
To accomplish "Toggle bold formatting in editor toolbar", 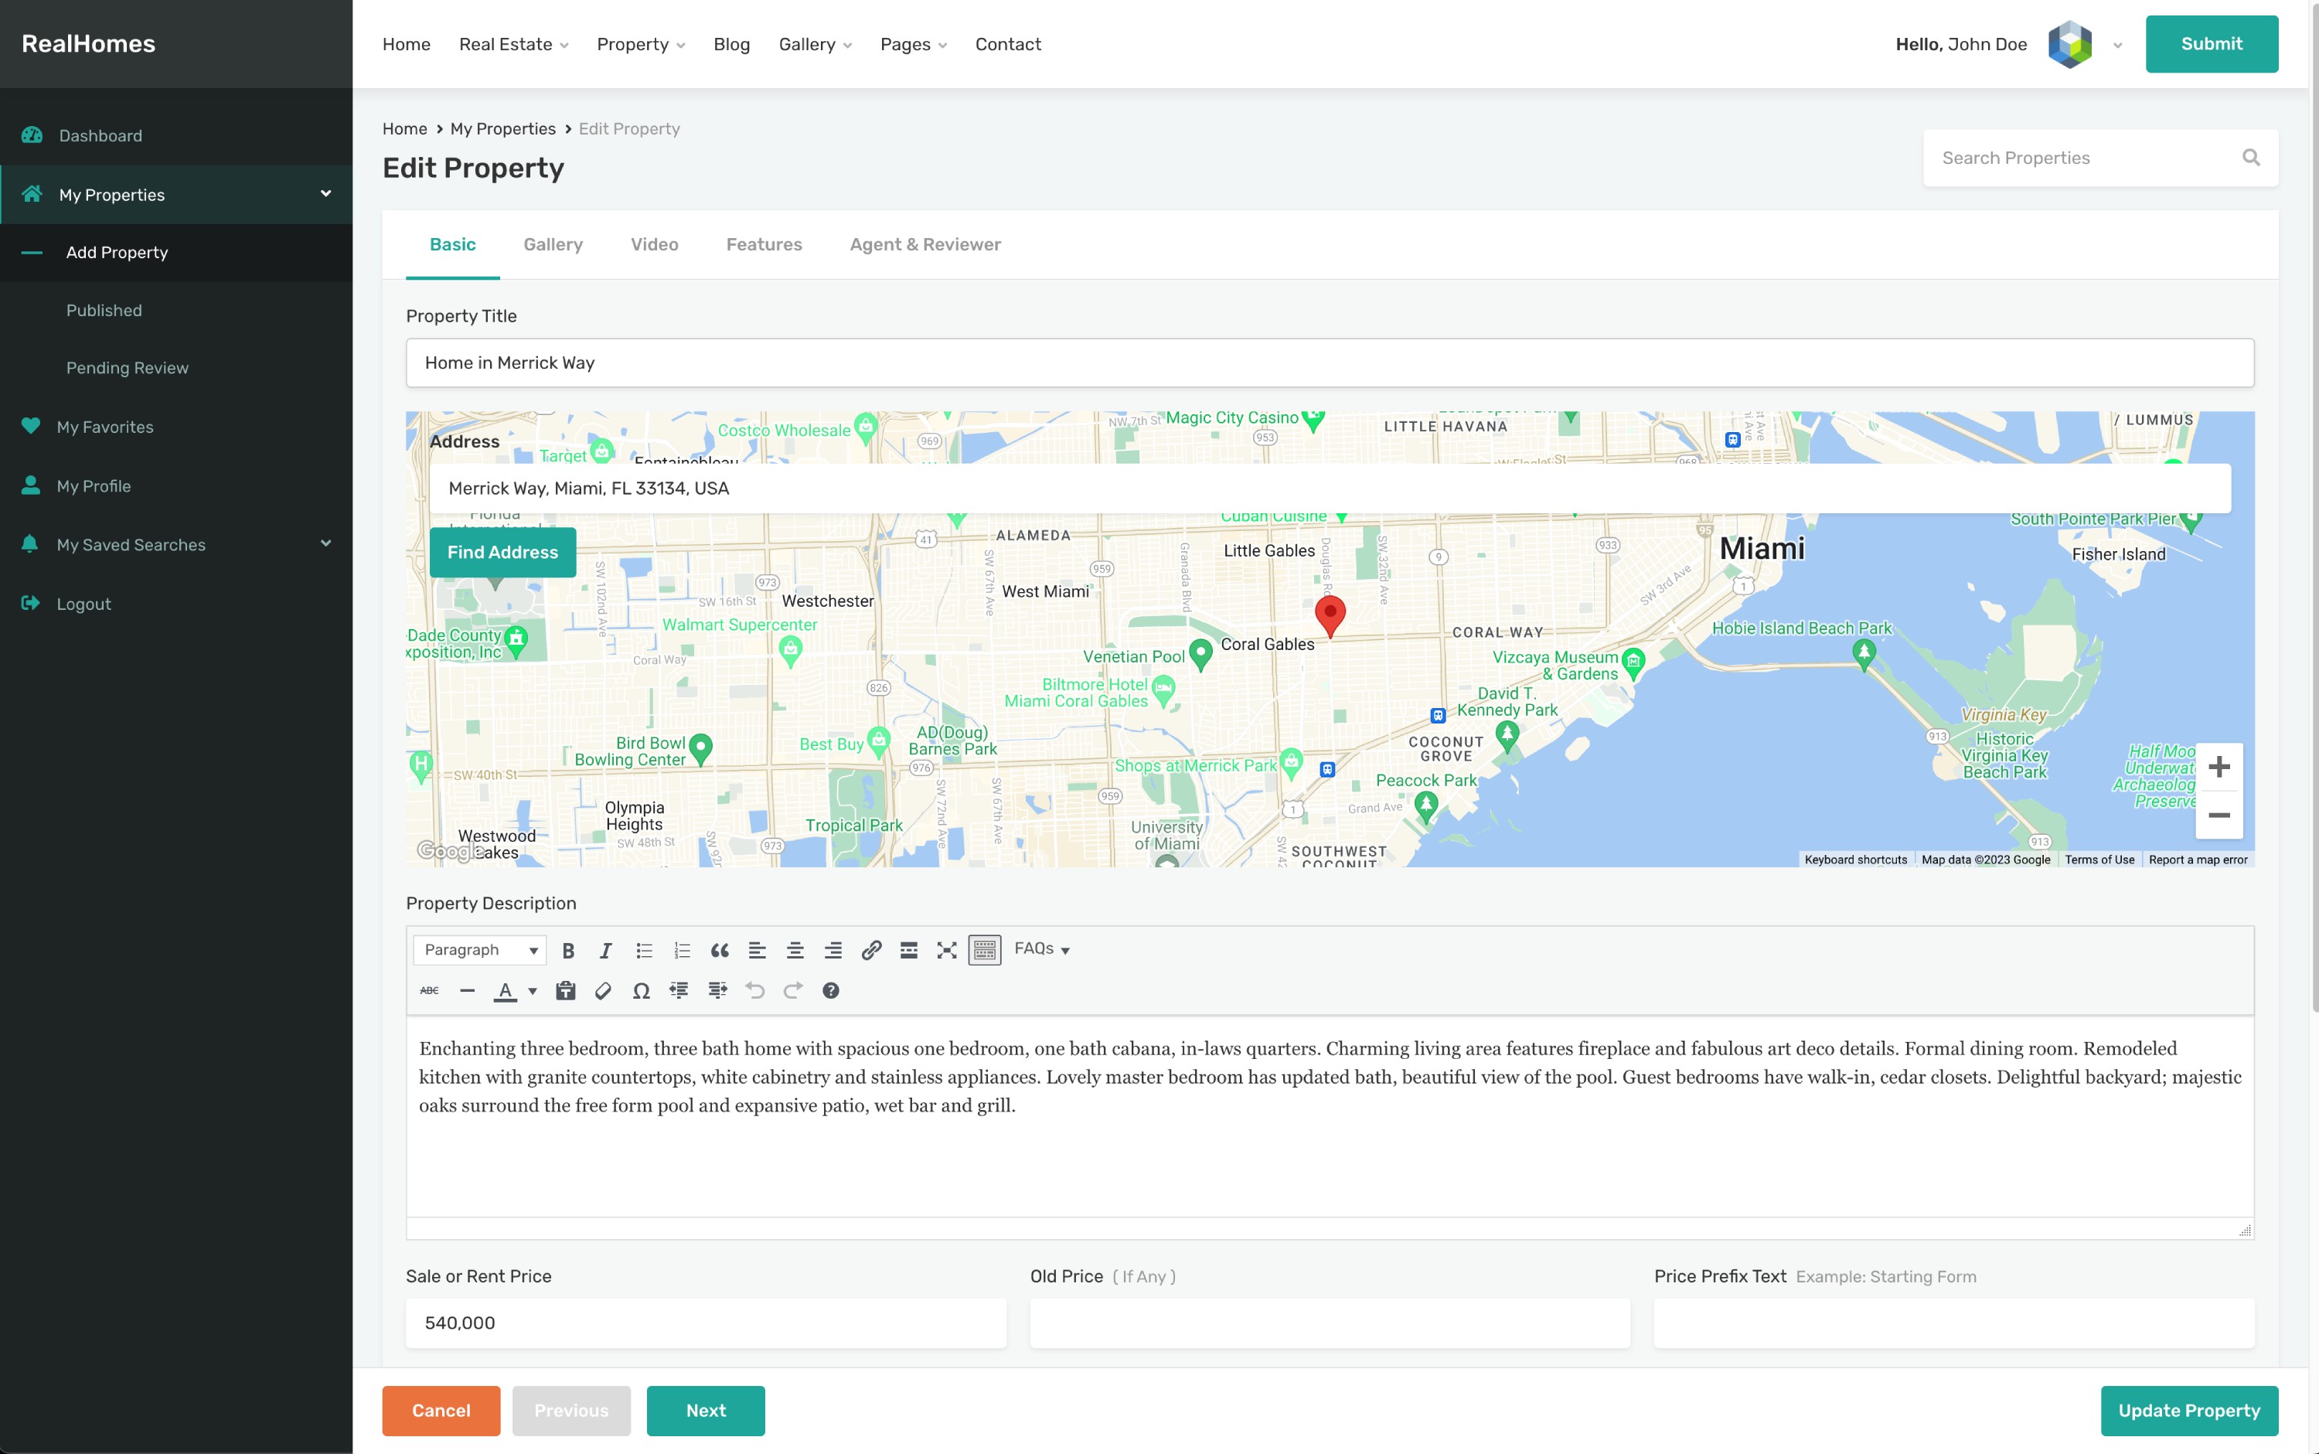I will (x=568, y=950).
